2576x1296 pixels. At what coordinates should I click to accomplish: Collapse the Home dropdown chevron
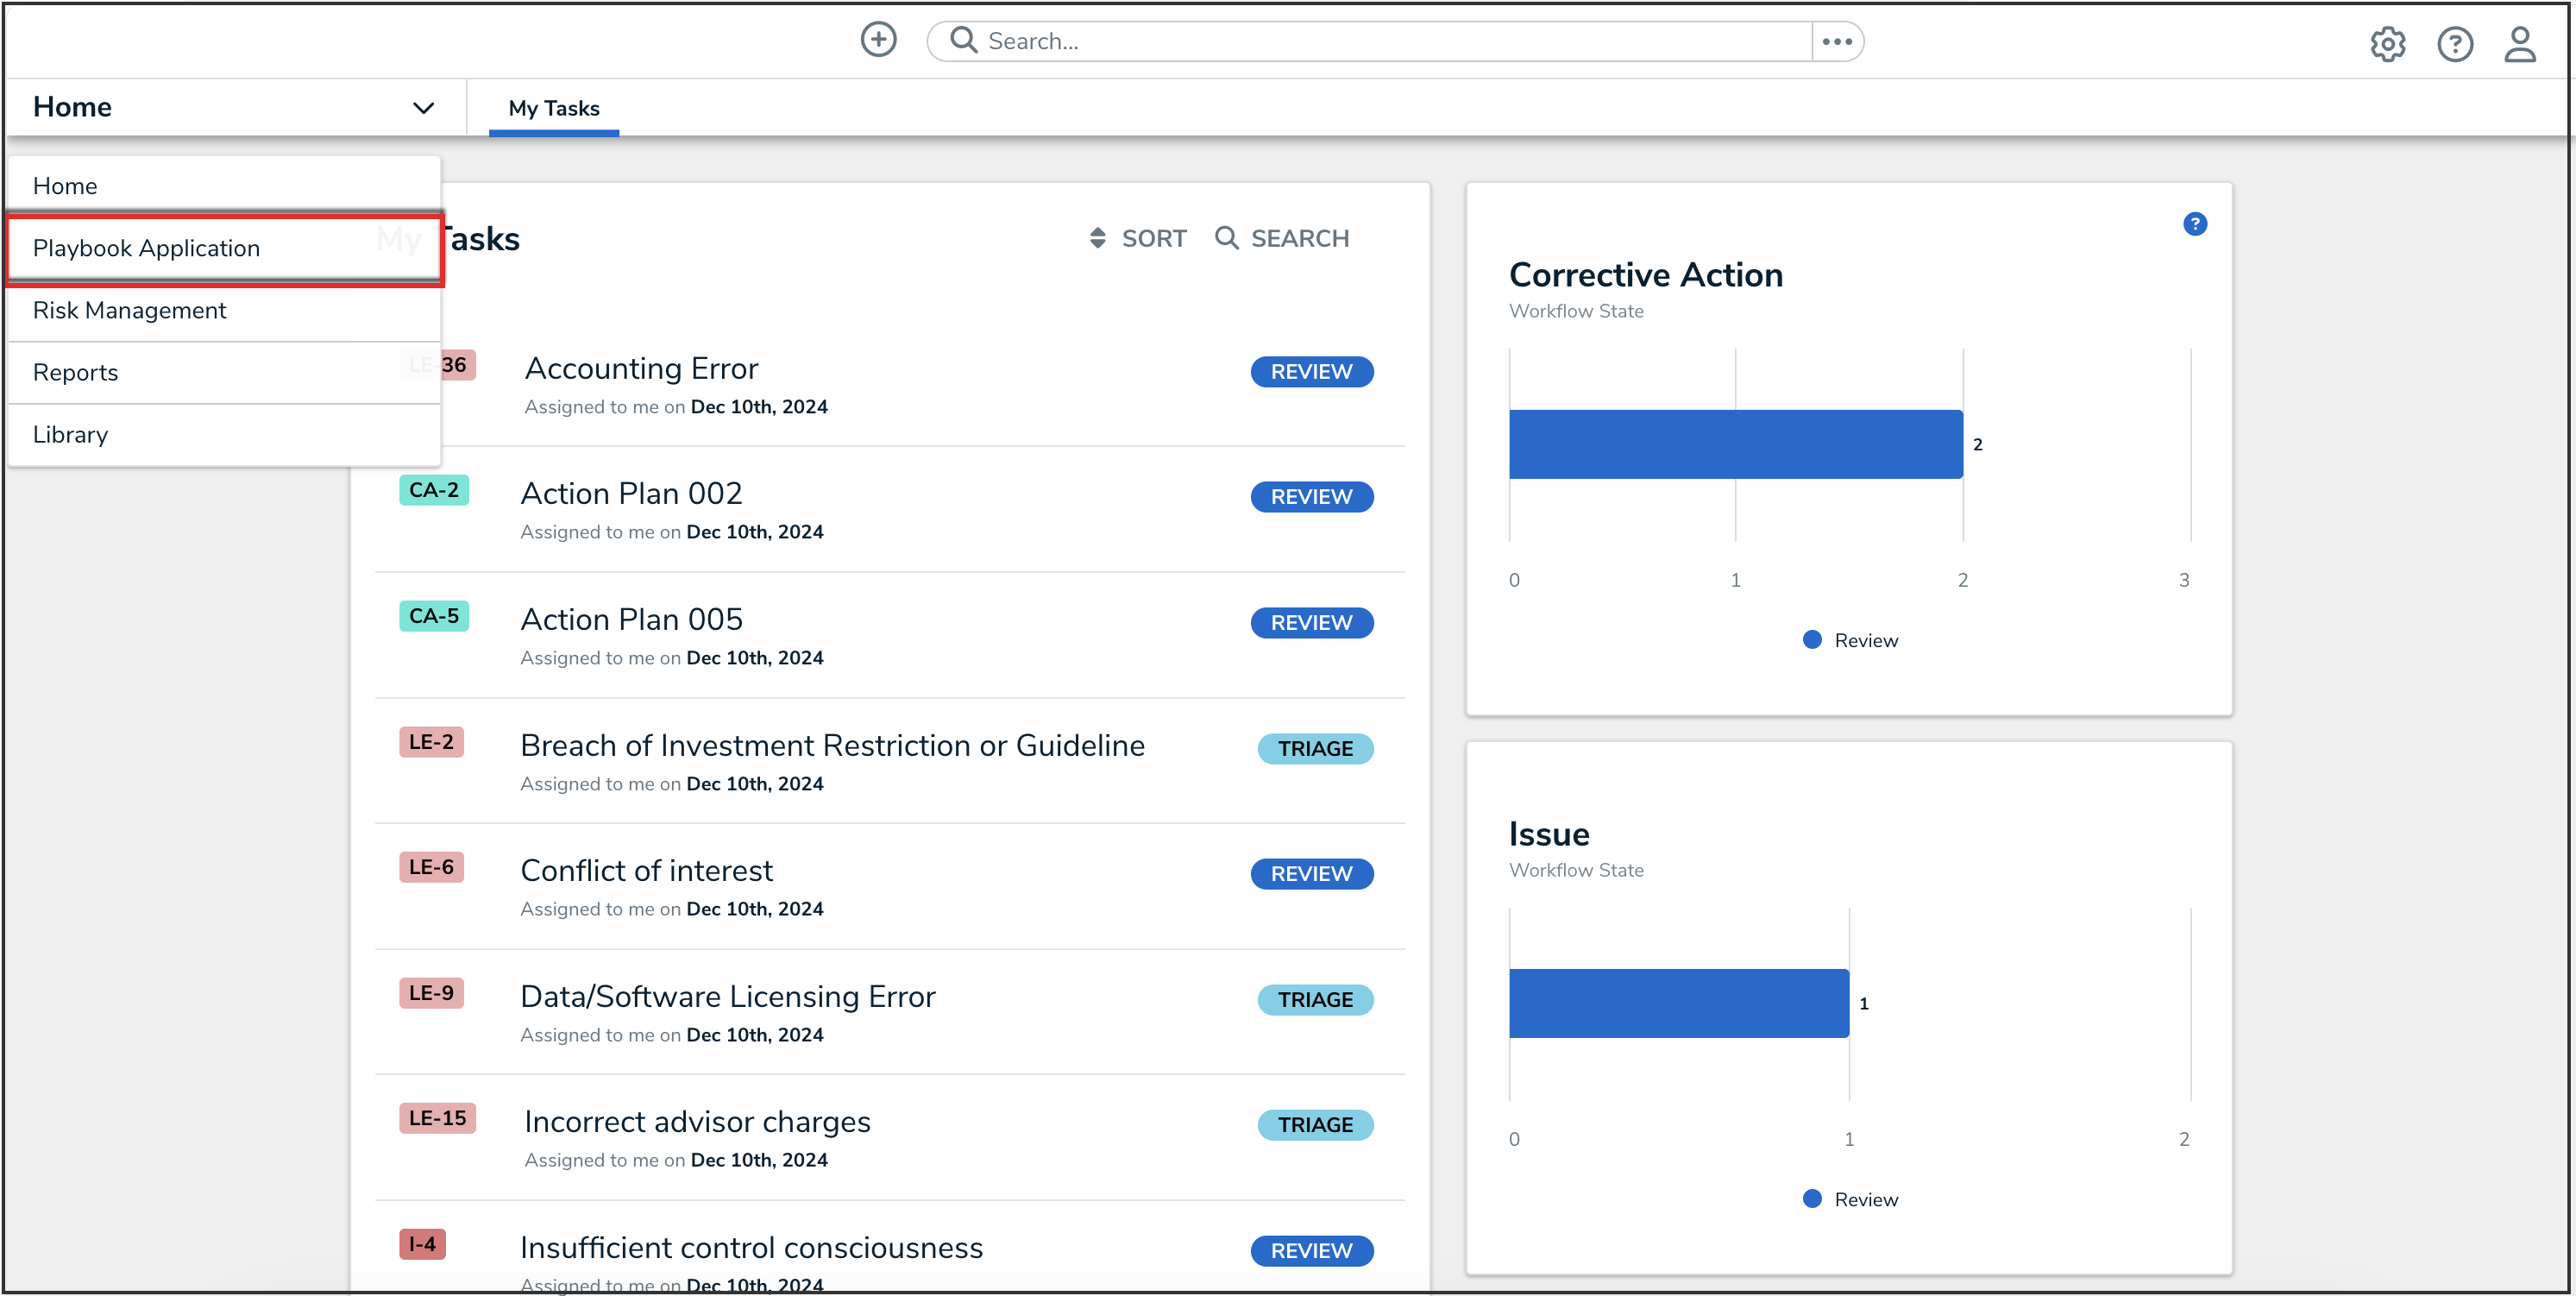click(x=423, y=108)
